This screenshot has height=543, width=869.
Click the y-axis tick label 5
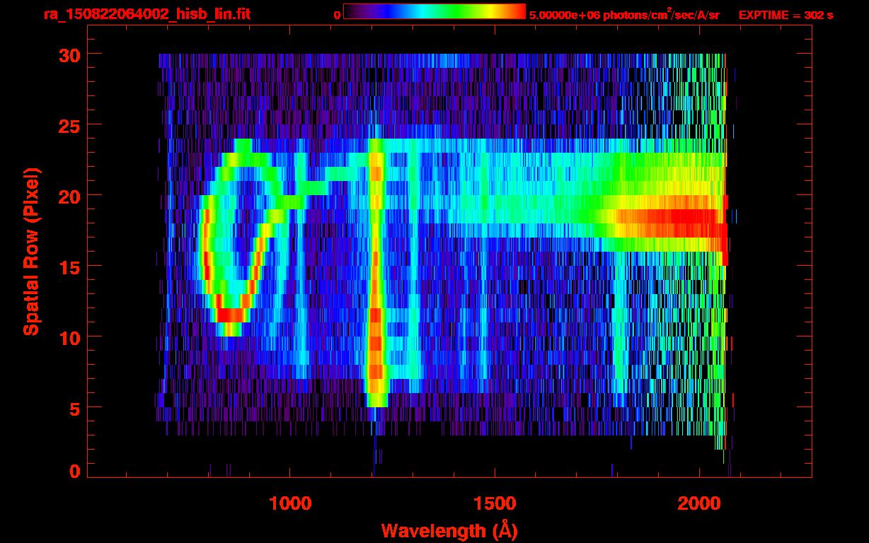tap(74, 408)
